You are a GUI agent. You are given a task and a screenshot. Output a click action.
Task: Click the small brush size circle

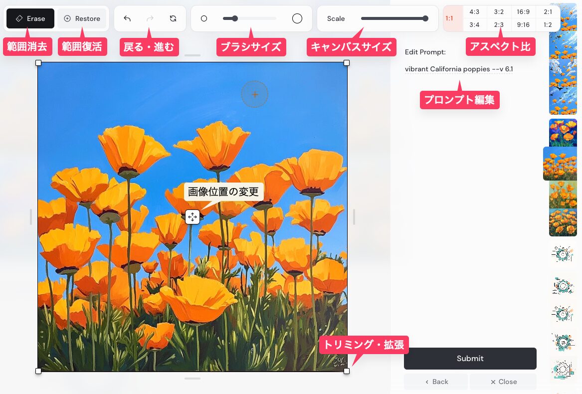pyautogui.click(x=204, y=18)
